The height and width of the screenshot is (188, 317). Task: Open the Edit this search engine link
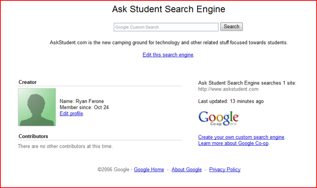coord(168,55)
